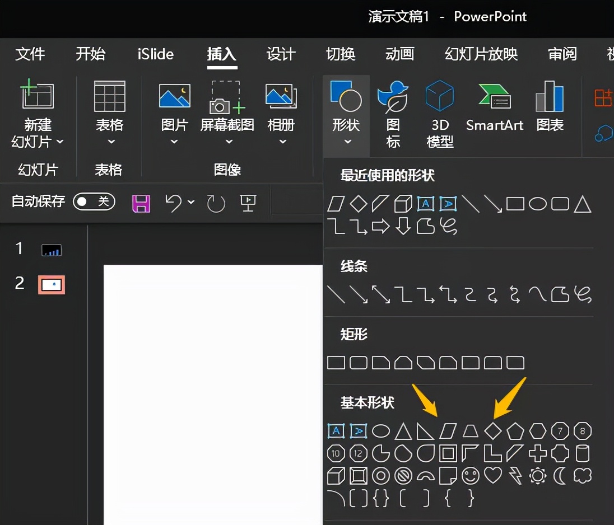
Task: Pick the cube in recently used shapes
Action: (403, 204)
